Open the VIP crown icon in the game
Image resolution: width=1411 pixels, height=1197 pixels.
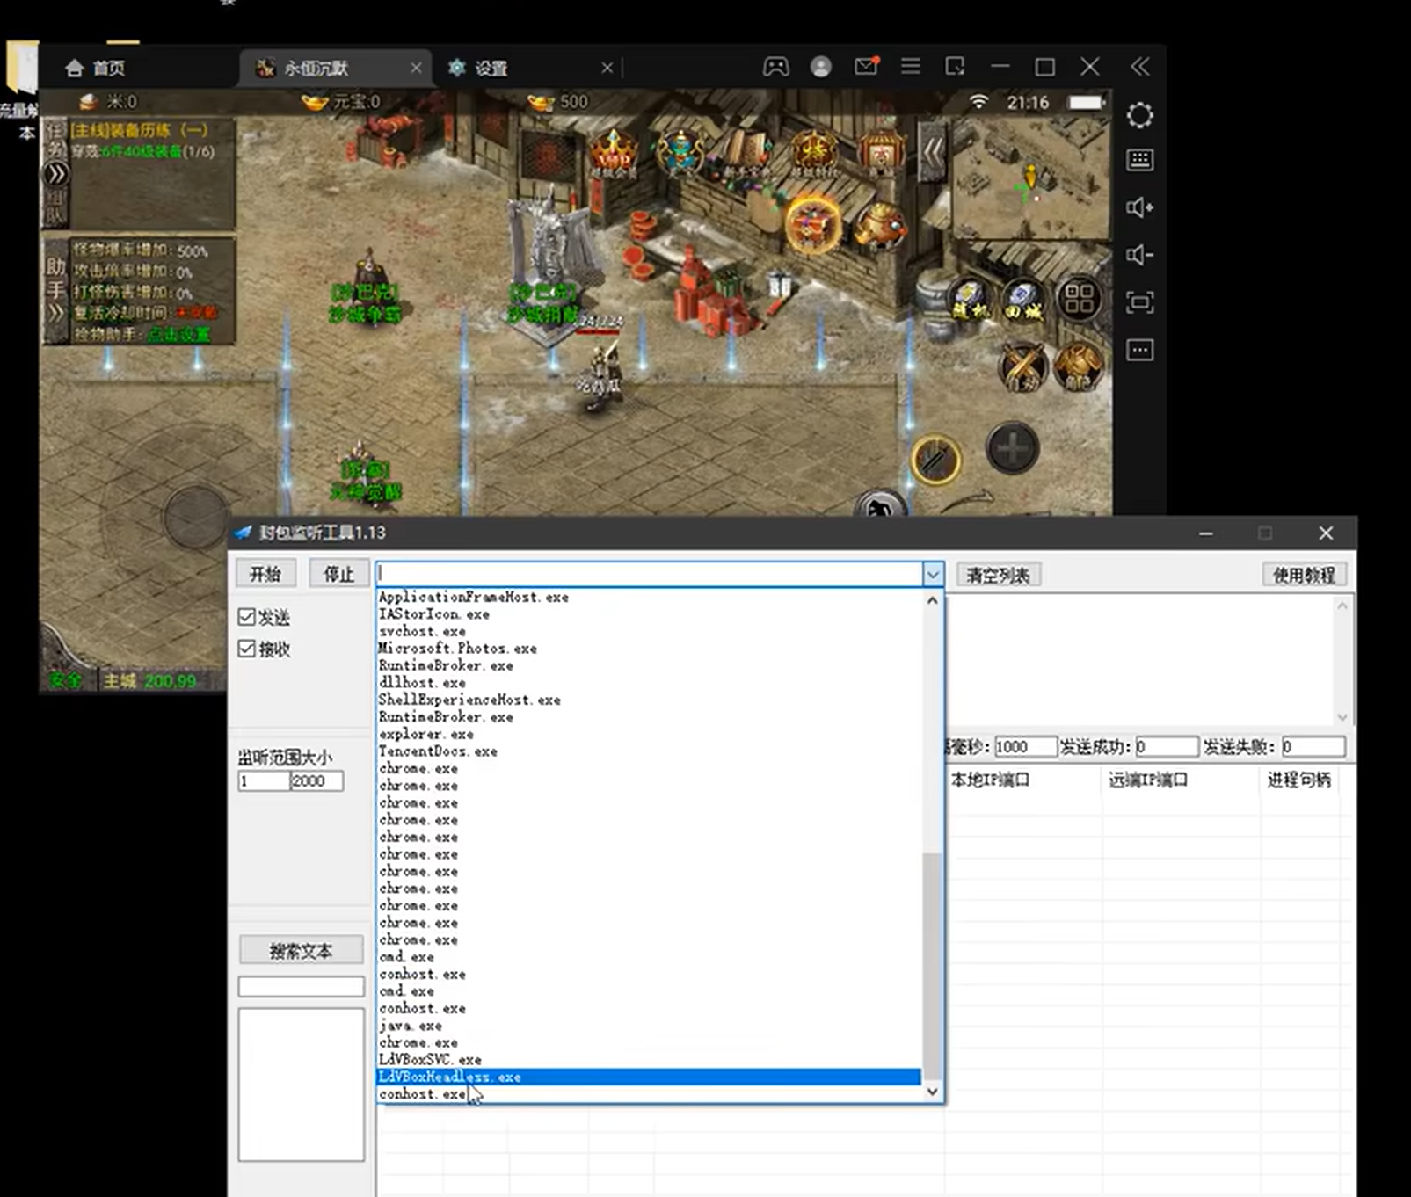click(x=614, y=154)
